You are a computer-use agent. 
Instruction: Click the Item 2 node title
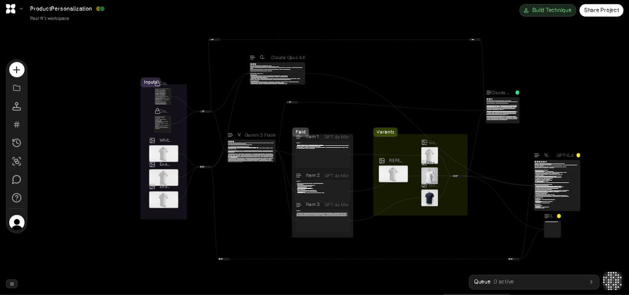pos(313,175)
